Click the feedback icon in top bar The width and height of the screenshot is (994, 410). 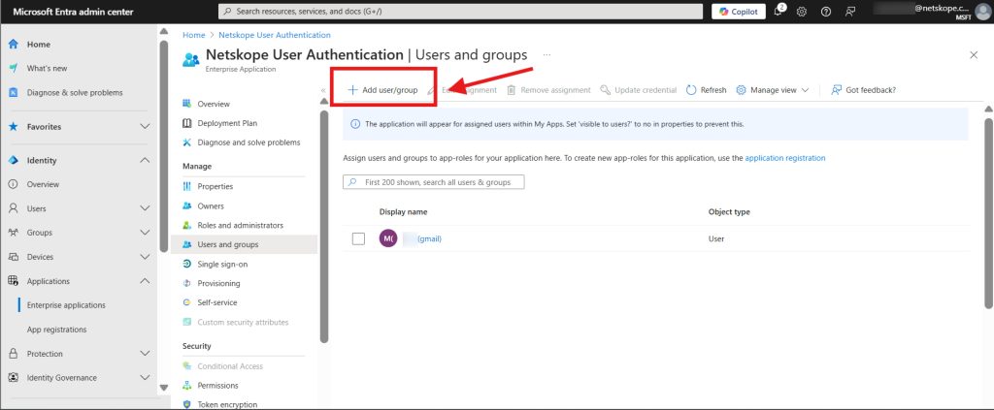[850, 12]
